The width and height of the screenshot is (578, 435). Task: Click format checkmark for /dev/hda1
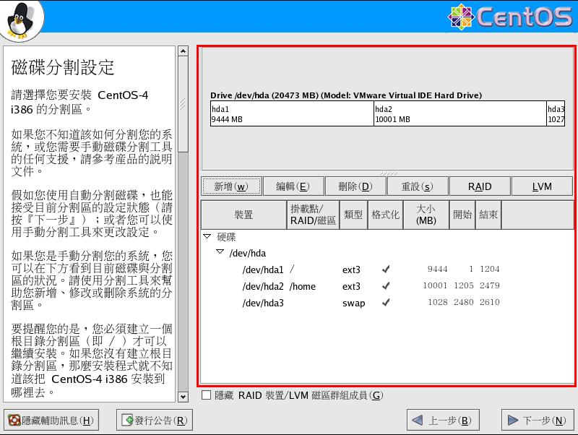386,270
